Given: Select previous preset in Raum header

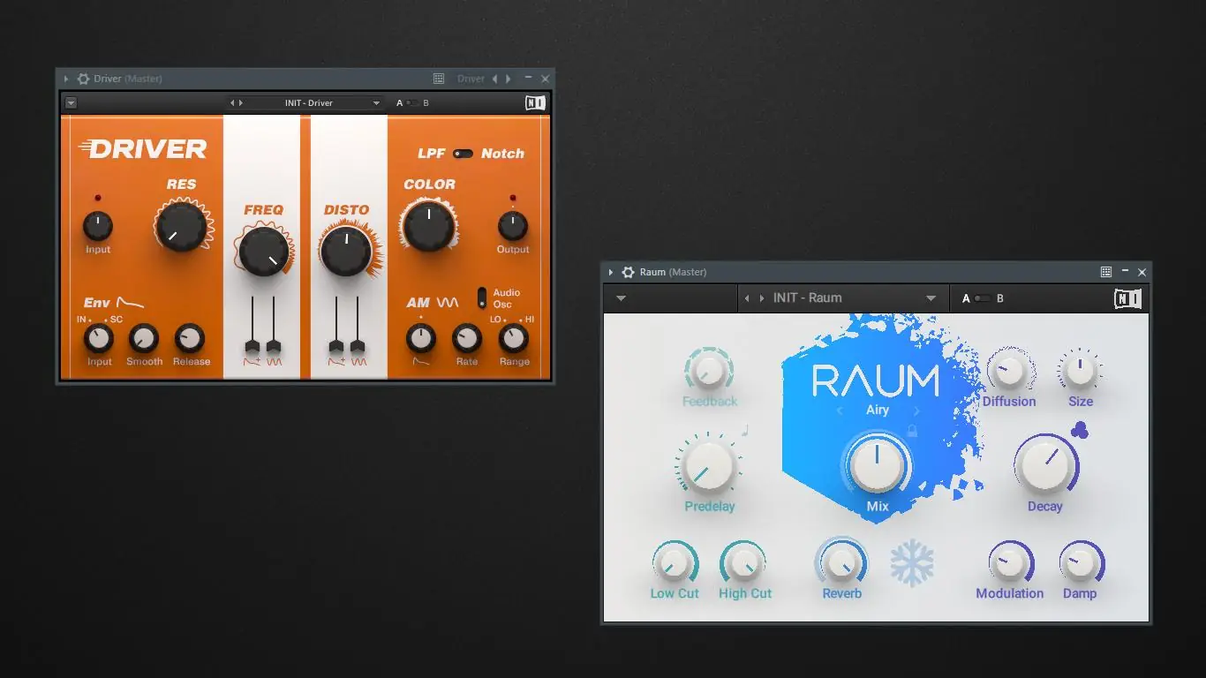Looking at the screenshot, I should (x=748, y=298).
